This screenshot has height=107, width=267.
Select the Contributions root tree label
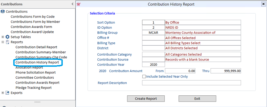17,12
